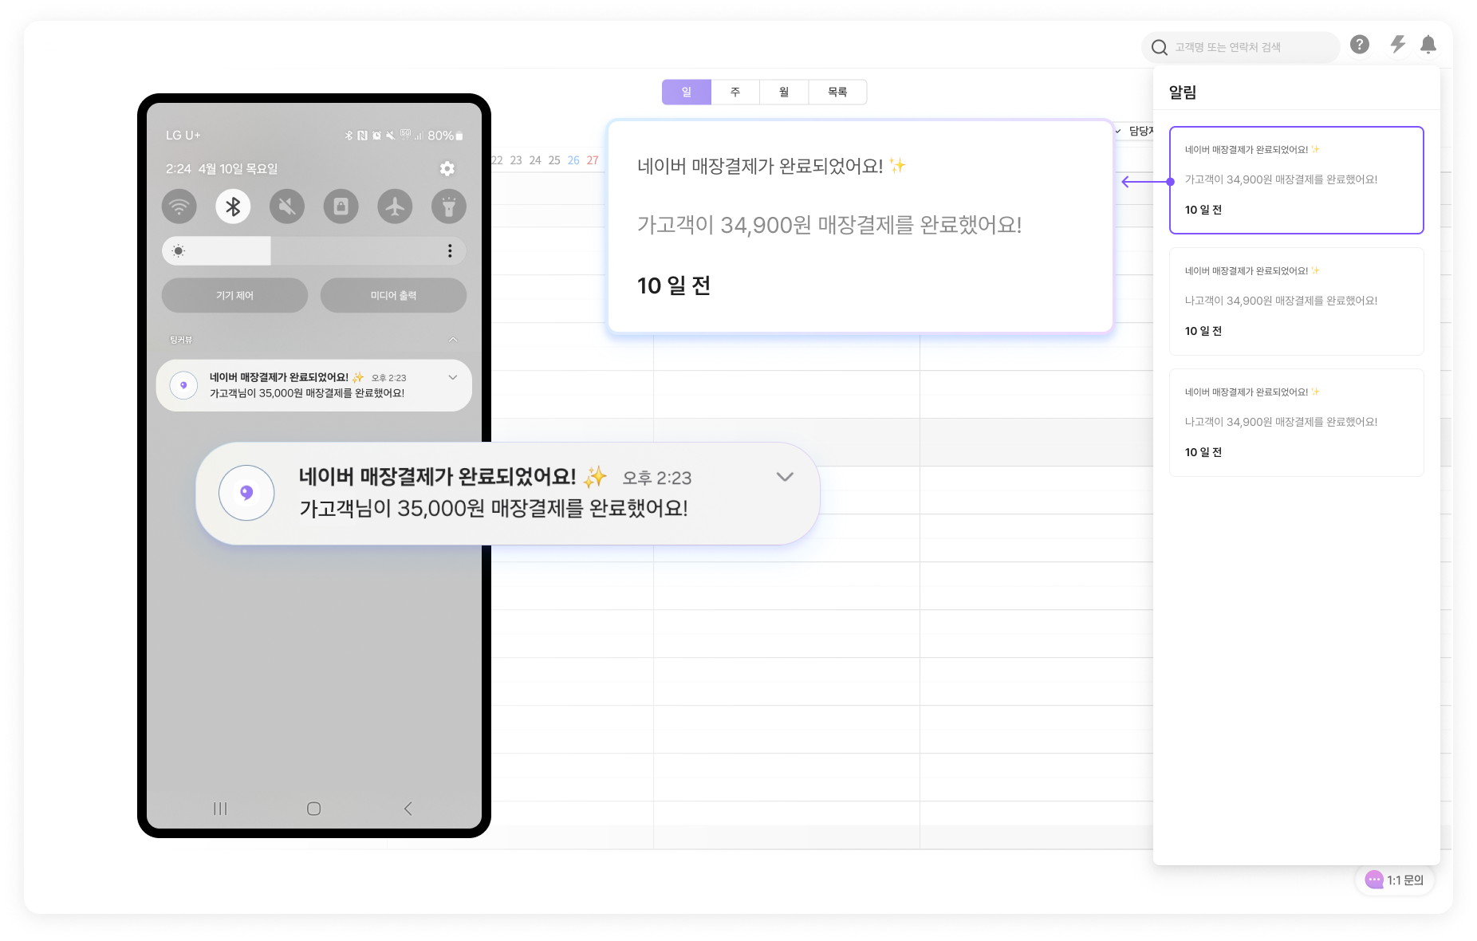
Task: Select Saturday date 26 in the strip
Action: click(x=573, y=160)
